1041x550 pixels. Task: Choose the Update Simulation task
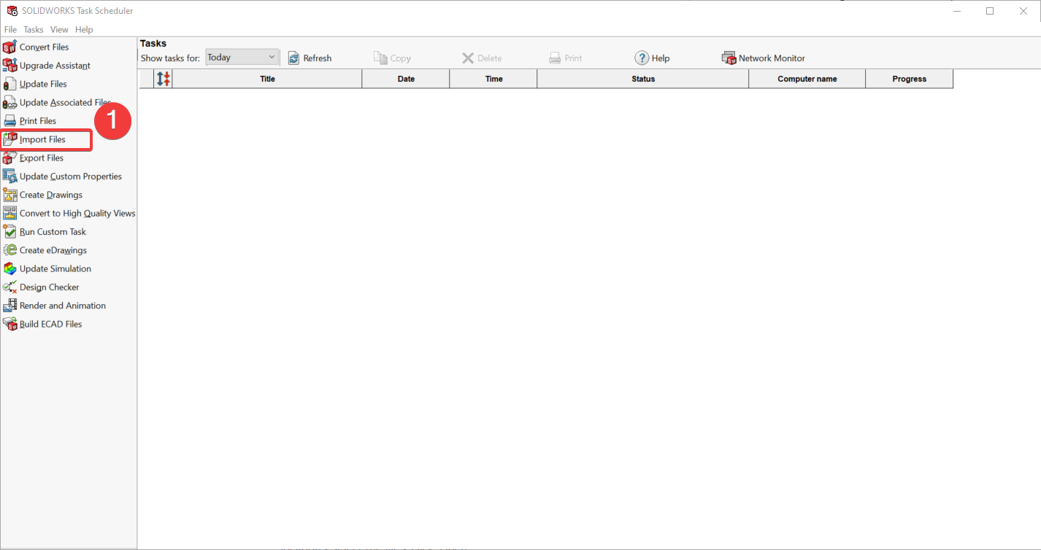(47, 269)
